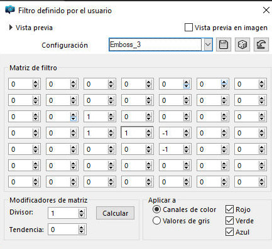This screenshot has height=249, width=272.
Task: Expand the Vista previa disclosure triangle
Action: click(11, 28)
